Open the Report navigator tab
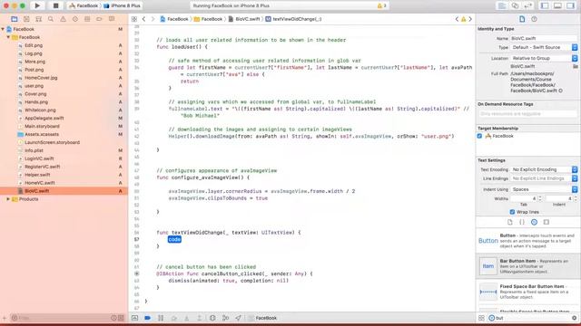This screenshot has height=326, width=581. click(x=112, y=19)
